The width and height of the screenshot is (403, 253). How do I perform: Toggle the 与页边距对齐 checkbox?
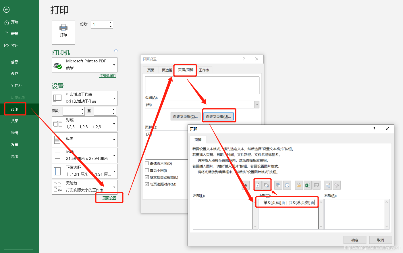(x=147, y=184)
